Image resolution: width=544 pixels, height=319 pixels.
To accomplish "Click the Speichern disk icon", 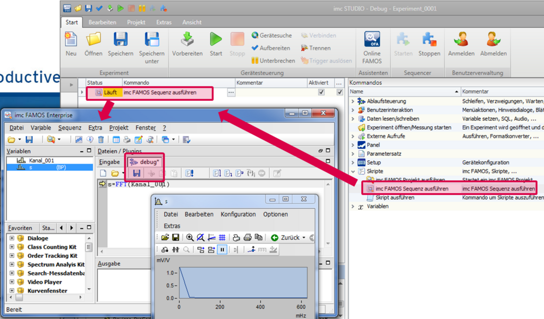I will coord(121,40).
